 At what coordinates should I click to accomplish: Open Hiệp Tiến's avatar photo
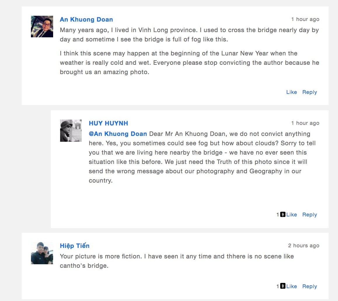42,253
